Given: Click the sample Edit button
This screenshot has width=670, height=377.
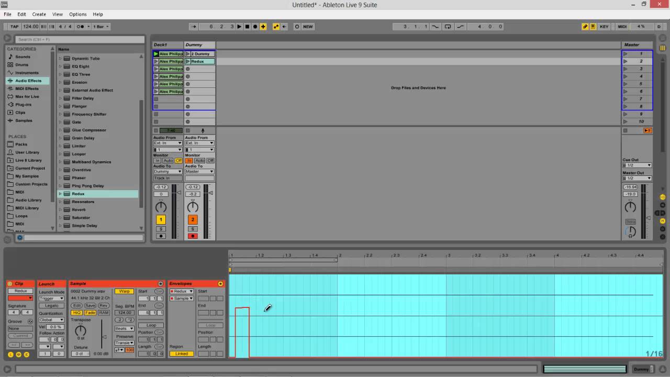Looking at the screenshot, I should [76, 305].
